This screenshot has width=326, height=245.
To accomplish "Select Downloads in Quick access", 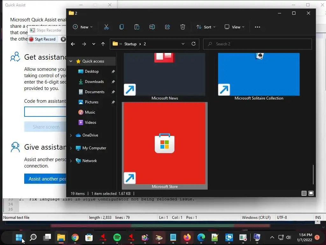I will pos(94,82).
